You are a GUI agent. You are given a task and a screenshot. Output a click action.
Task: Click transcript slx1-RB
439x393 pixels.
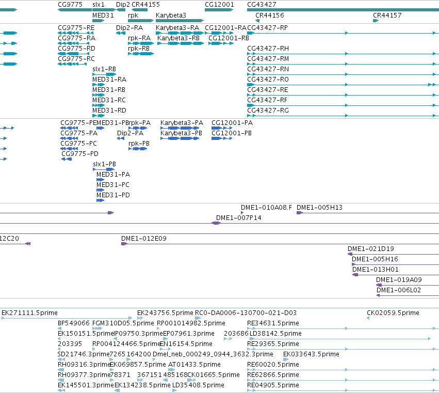click(104, 74)
